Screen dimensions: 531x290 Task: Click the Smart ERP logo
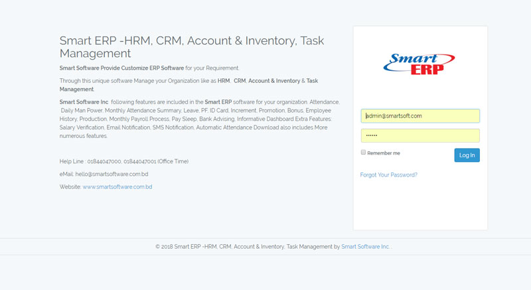tap(419, 64)
